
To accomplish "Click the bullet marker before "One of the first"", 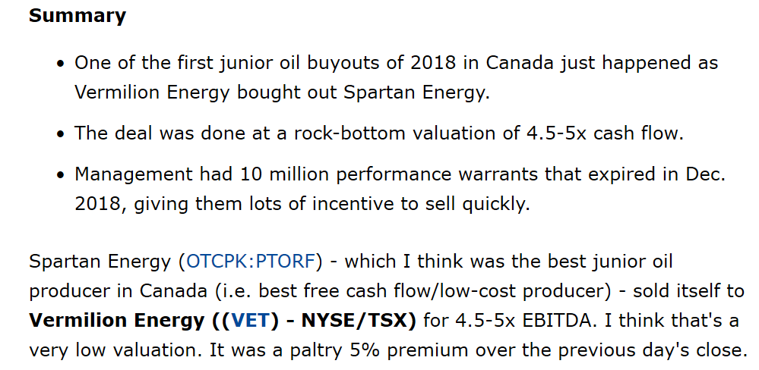I will (60, 64).
